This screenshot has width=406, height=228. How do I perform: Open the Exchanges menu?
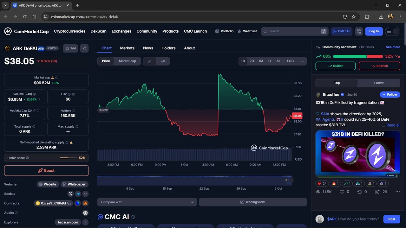pos(121,31)
